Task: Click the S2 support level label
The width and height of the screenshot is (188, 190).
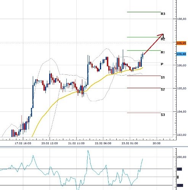Action: click(x=163, y=89)
